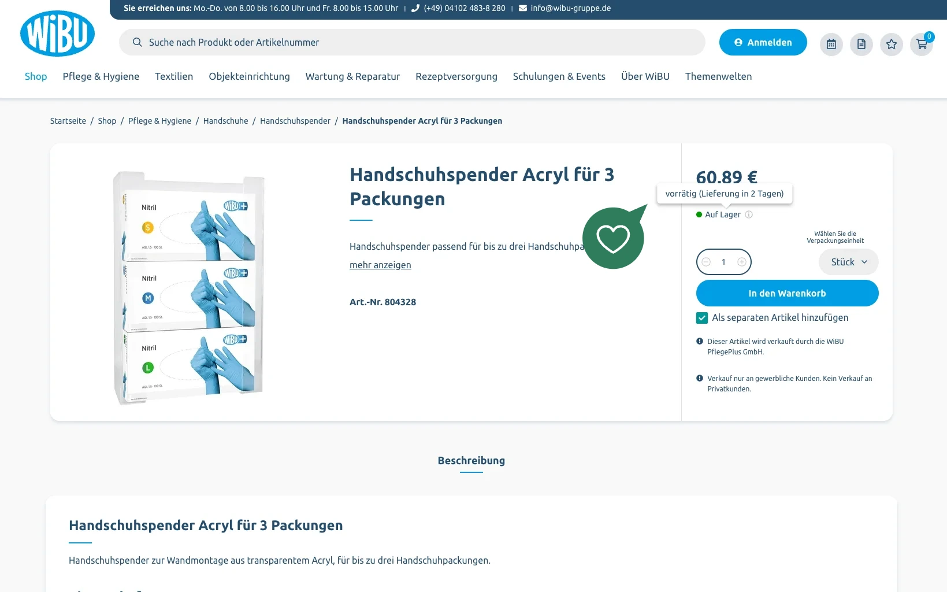Click 'In den Warenkorb' button
This screenshot has height=592, width=947.
(x=788, y=293)
